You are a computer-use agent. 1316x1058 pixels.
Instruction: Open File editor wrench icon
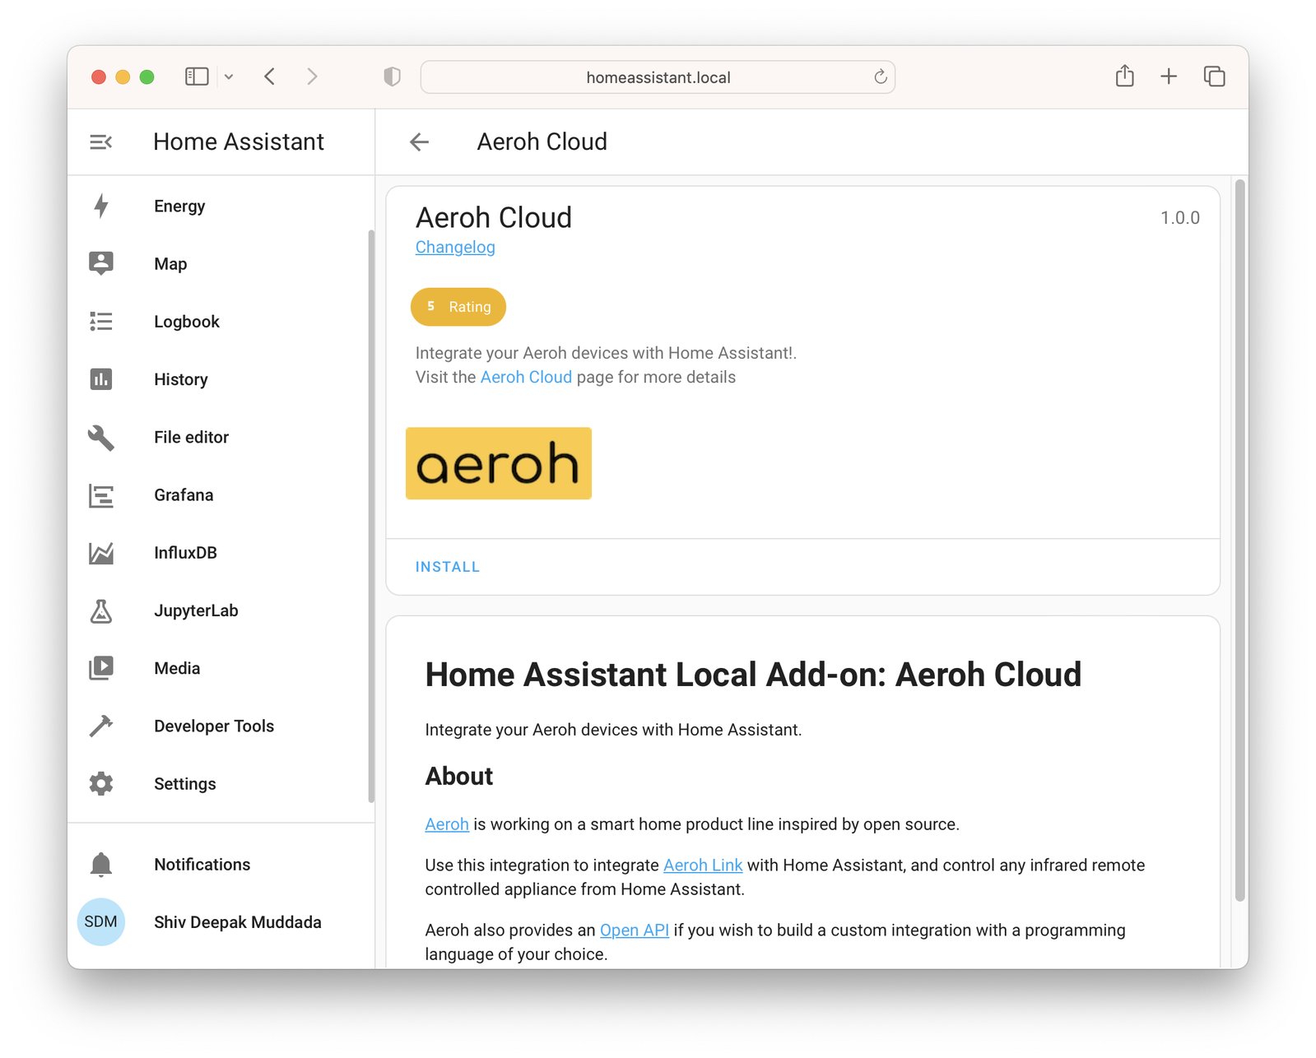click(100, 437)
